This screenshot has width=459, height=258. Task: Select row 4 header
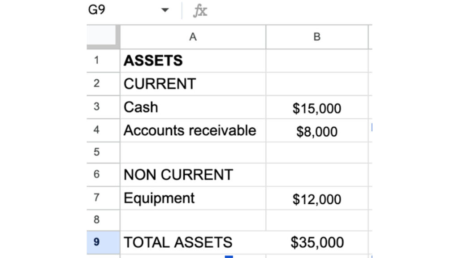pos(103,130)
